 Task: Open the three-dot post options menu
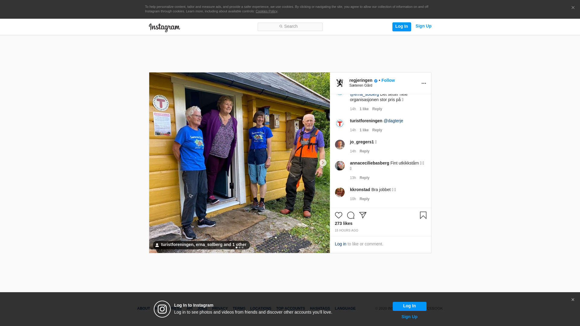[424, 83]
